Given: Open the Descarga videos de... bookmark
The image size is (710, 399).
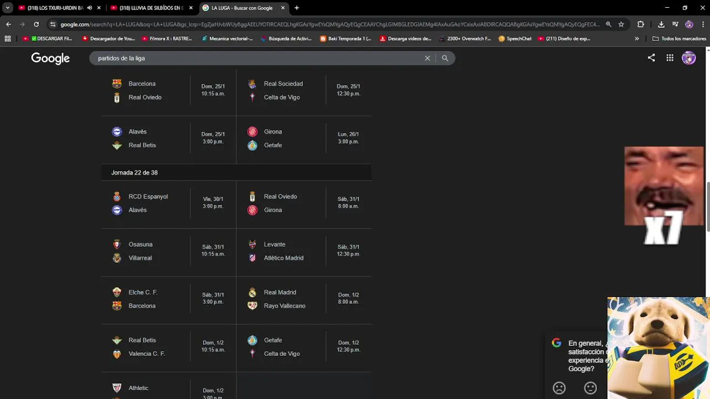Looking at the screenshot, I should tap(405, 39).
